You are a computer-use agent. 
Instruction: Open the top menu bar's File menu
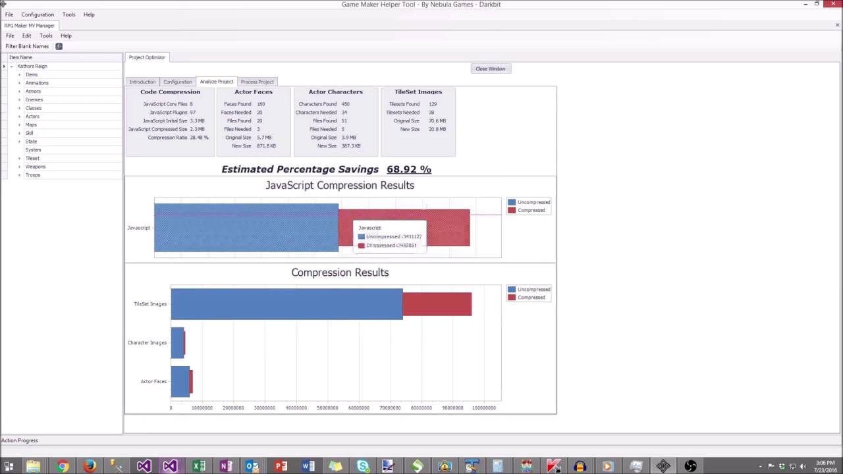coord(9,14)
